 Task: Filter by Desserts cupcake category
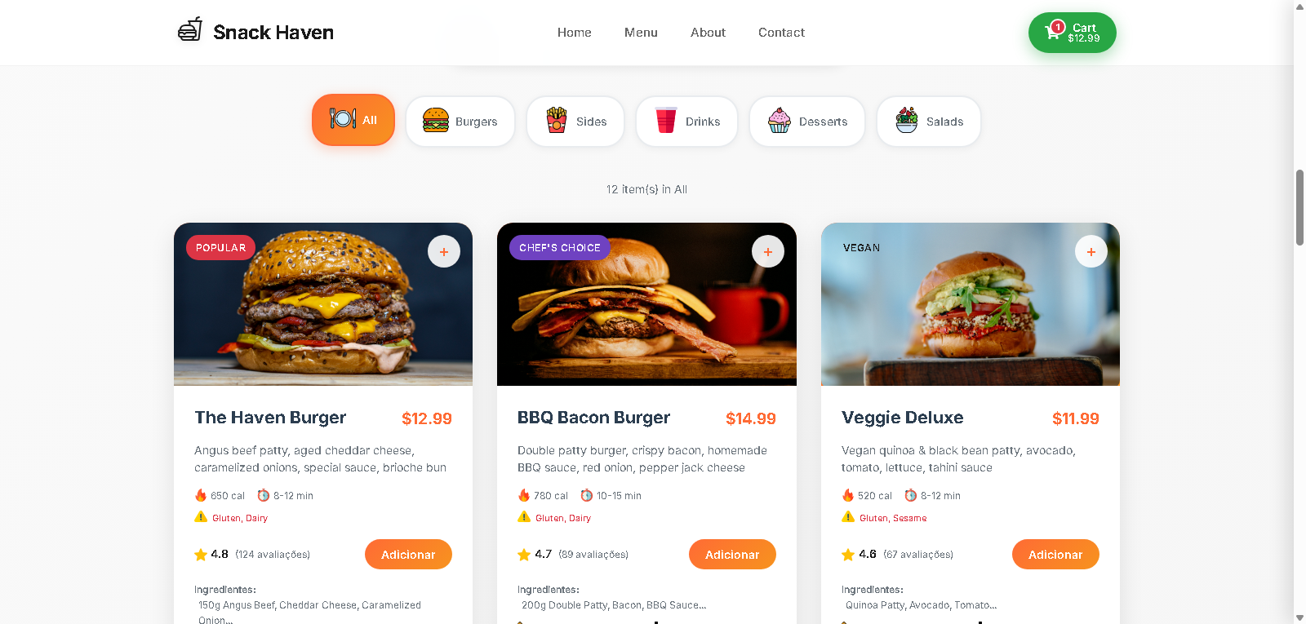point(807,122)
